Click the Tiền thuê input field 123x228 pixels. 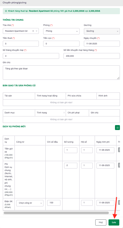(x=21, y=44)
